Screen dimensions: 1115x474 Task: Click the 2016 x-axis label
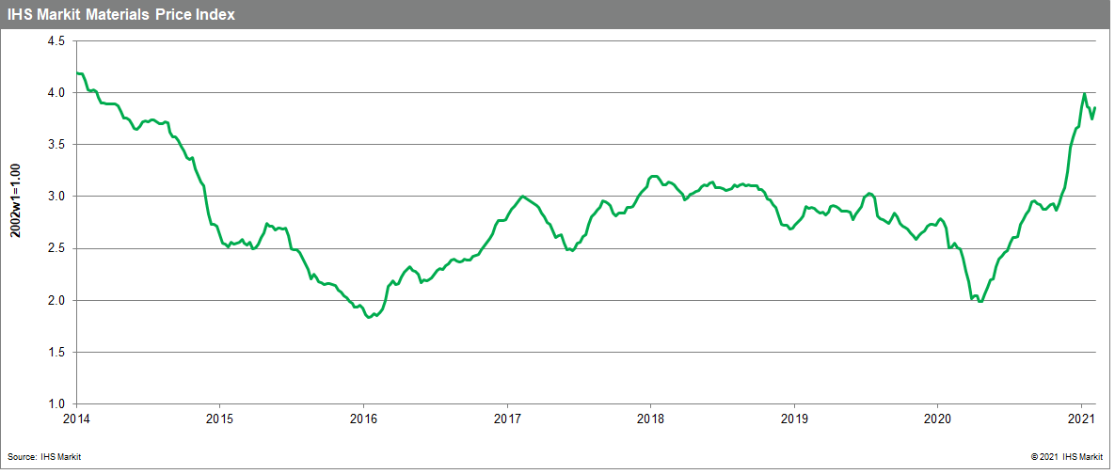[x=363, y=418]
